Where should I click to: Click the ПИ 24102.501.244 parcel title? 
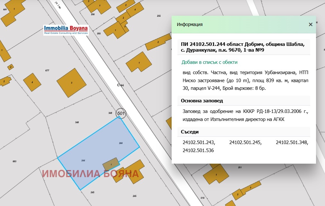244,47
